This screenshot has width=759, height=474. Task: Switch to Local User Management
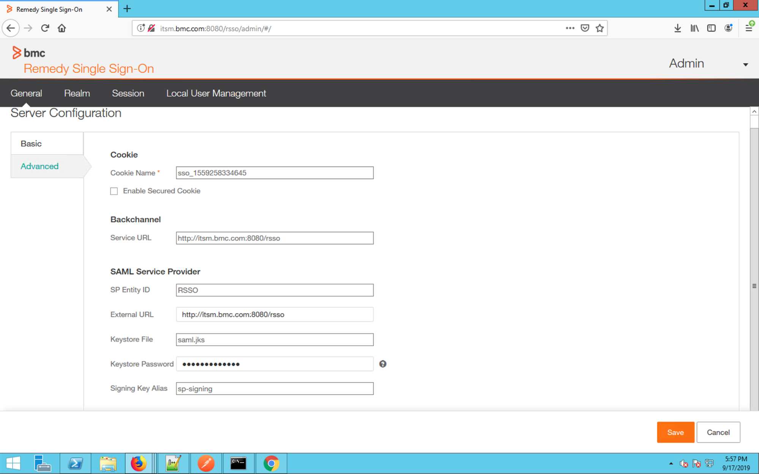pos(216,93)
